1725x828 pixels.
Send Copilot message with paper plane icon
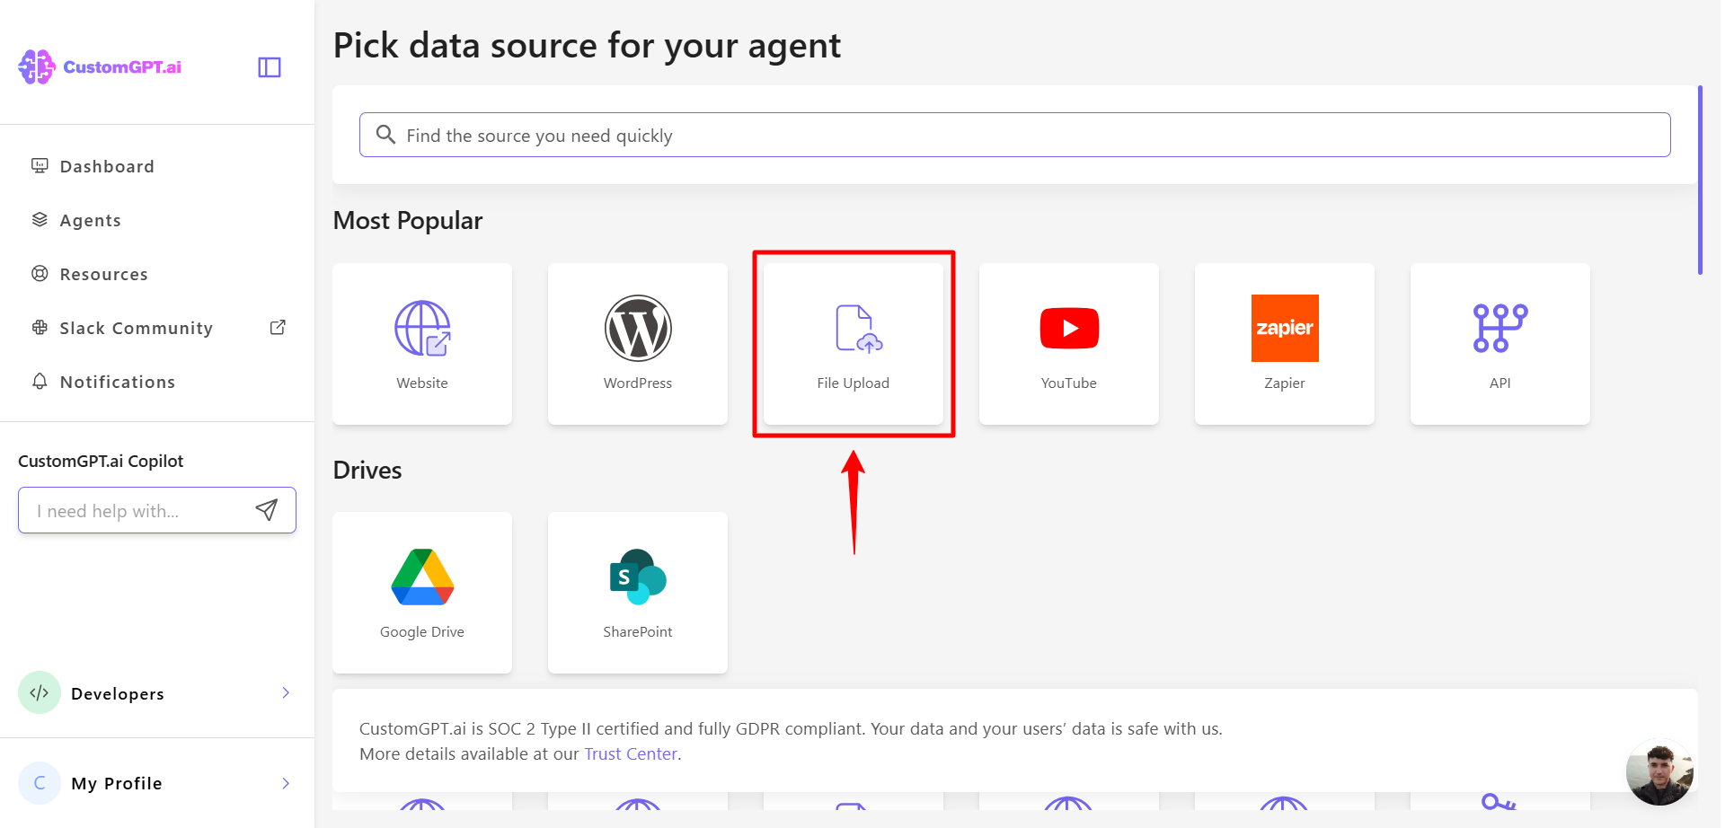point(267,510)
